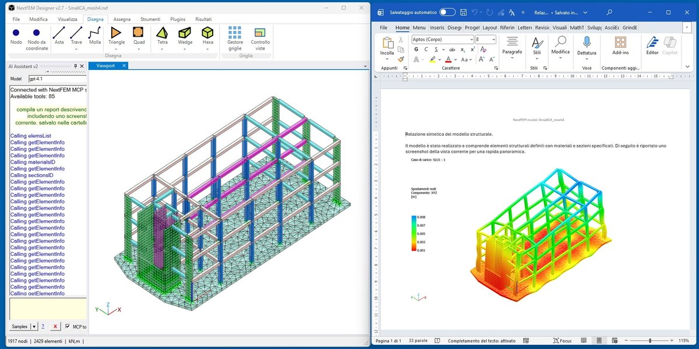Click Undo in Word quick access toolbar
699x349 pixels.
pyautogui.click(x=475, y=12)
